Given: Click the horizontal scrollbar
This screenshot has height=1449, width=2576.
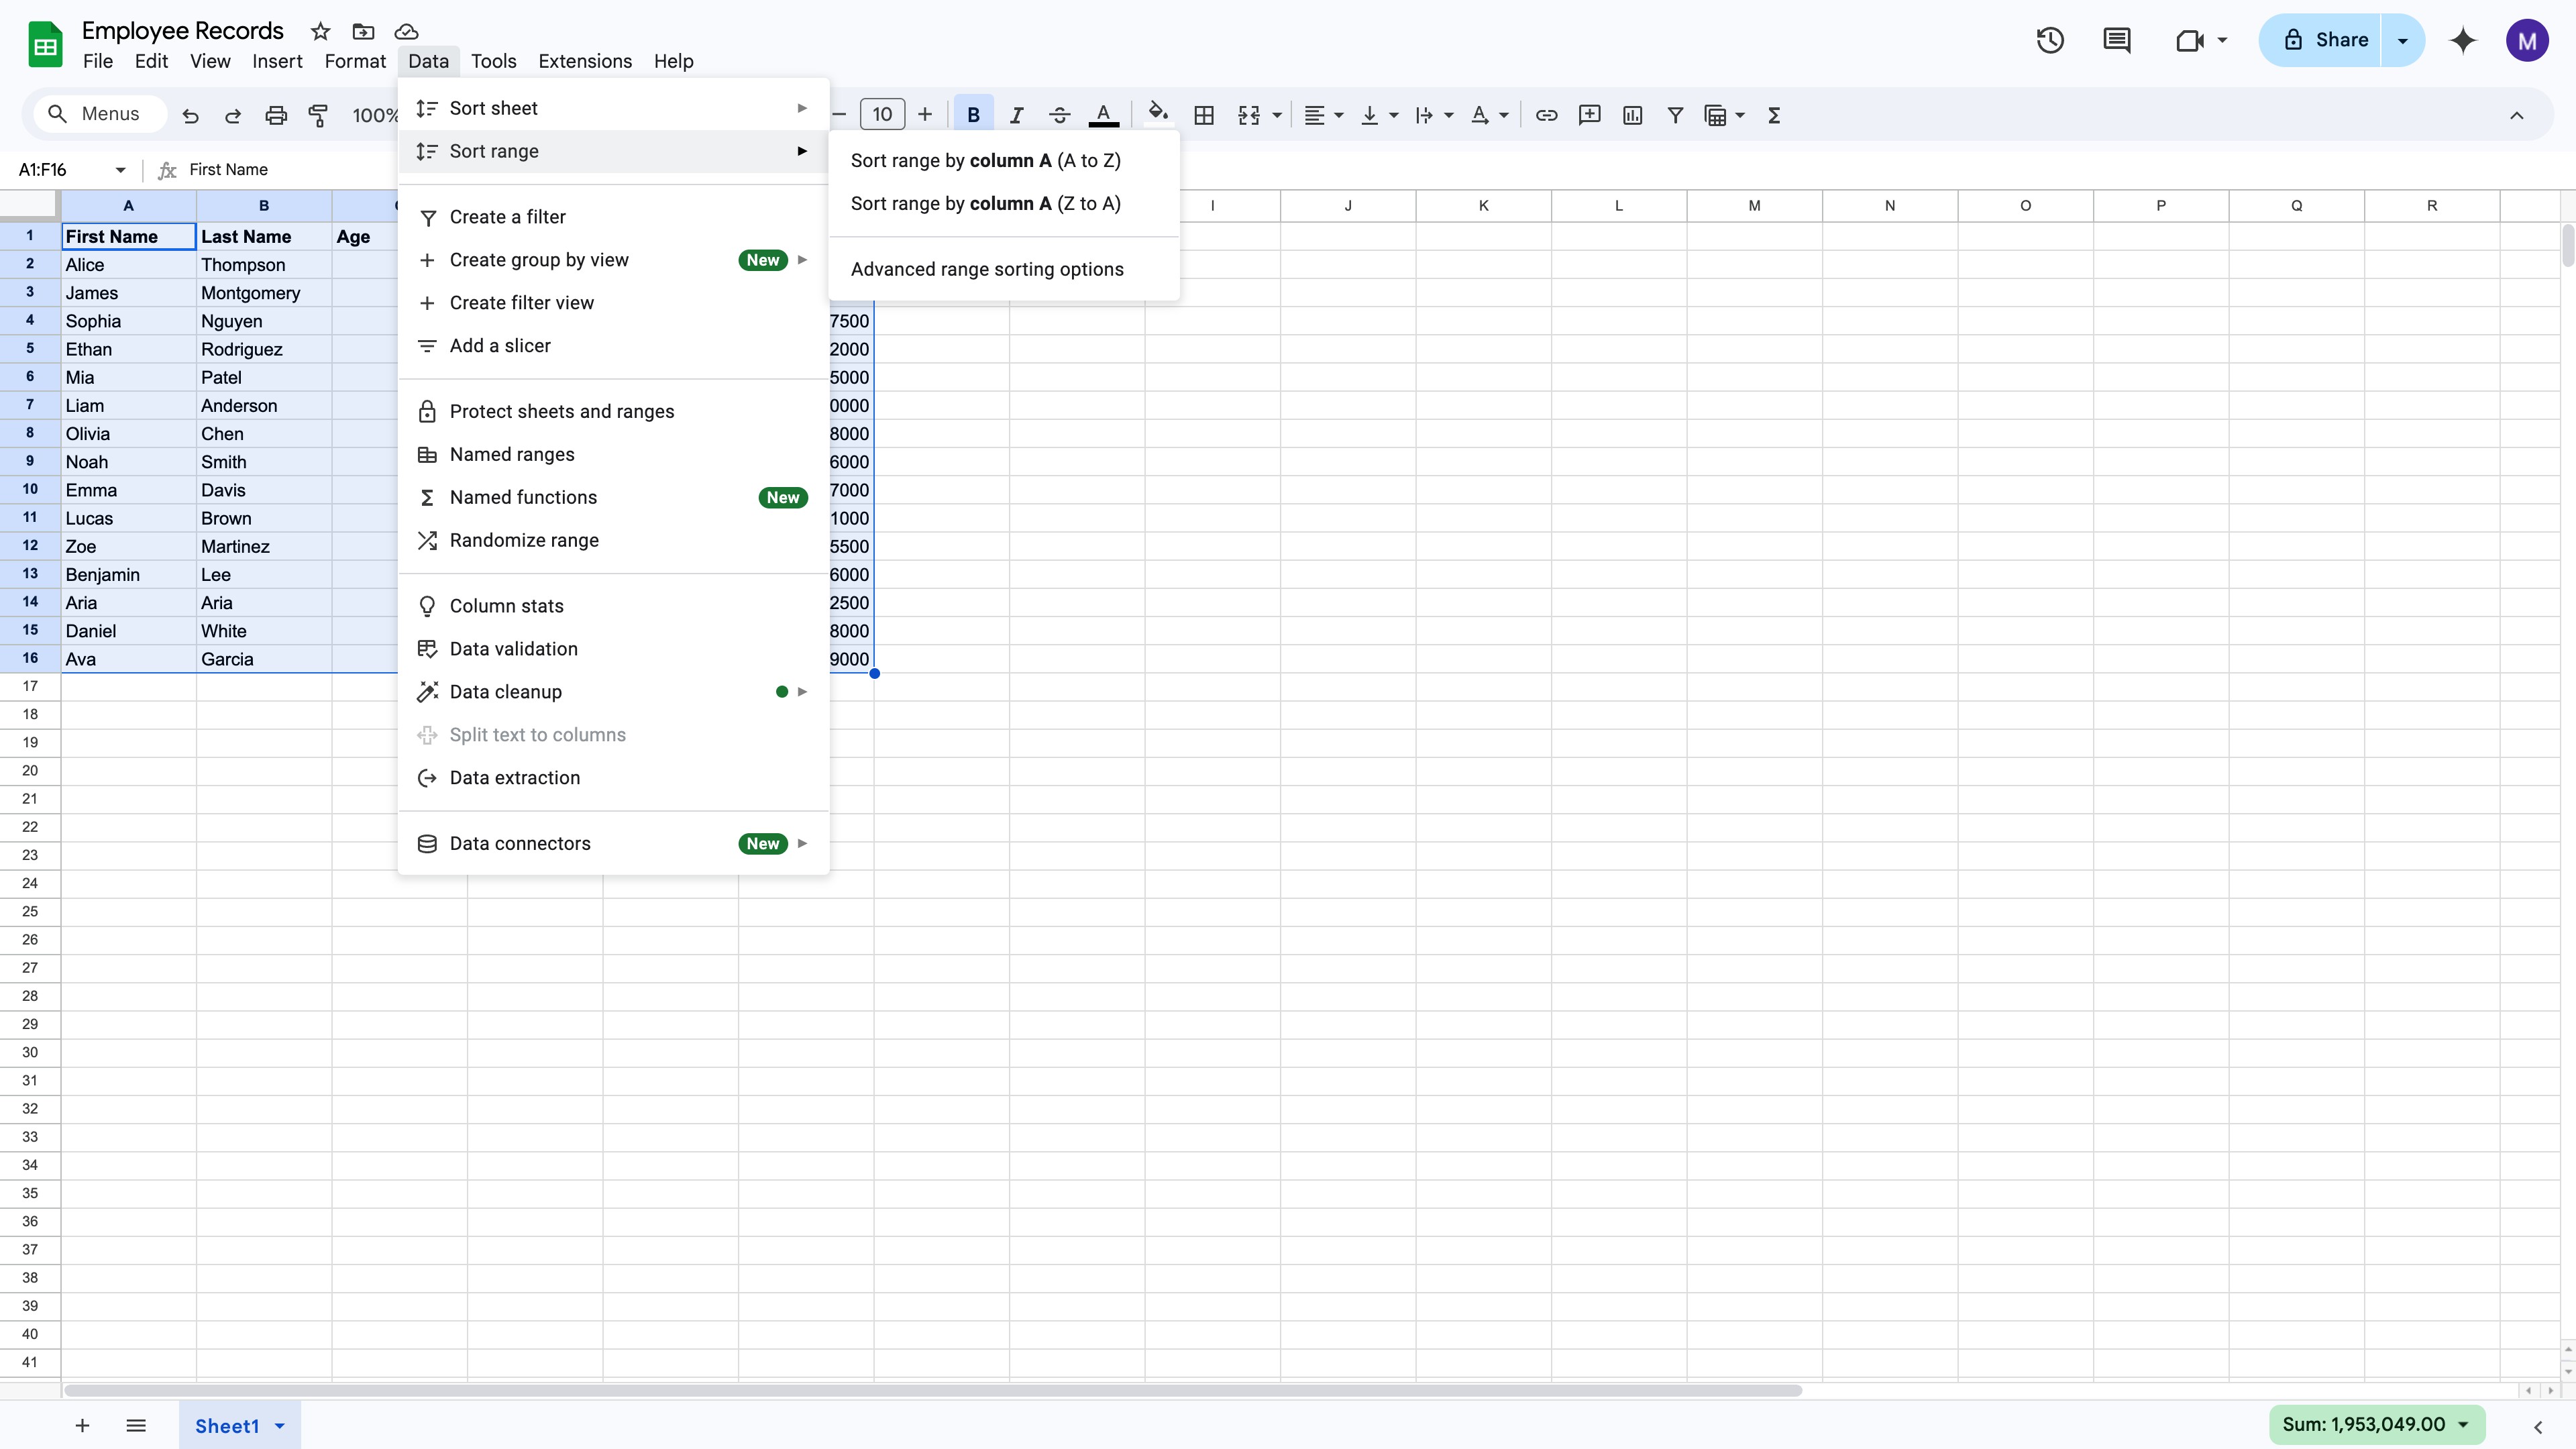Looking at the screenshot, I should click(933, 1390).
